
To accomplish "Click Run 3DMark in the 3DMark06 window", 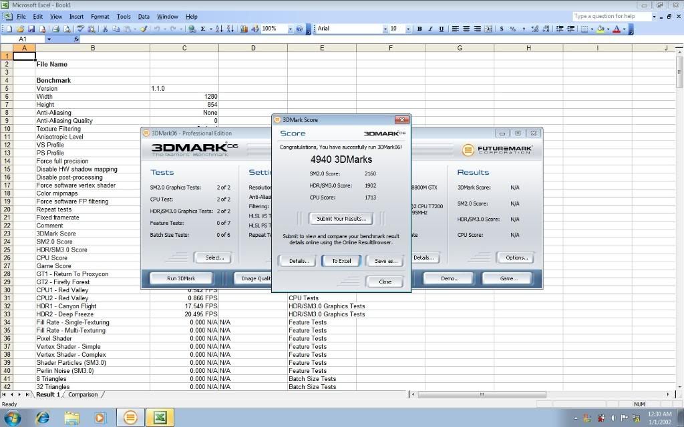I will (x=181, y=278).
